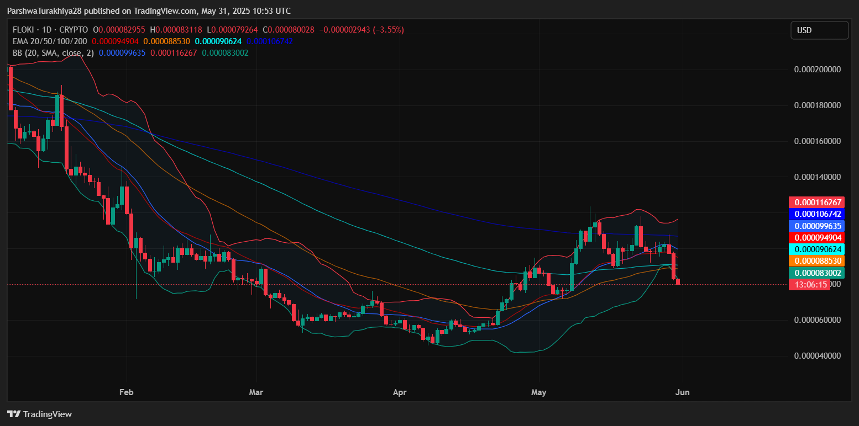Select the EMA 20/50/100/200 indicator label

pyautogui.click(x=50, y=41)
